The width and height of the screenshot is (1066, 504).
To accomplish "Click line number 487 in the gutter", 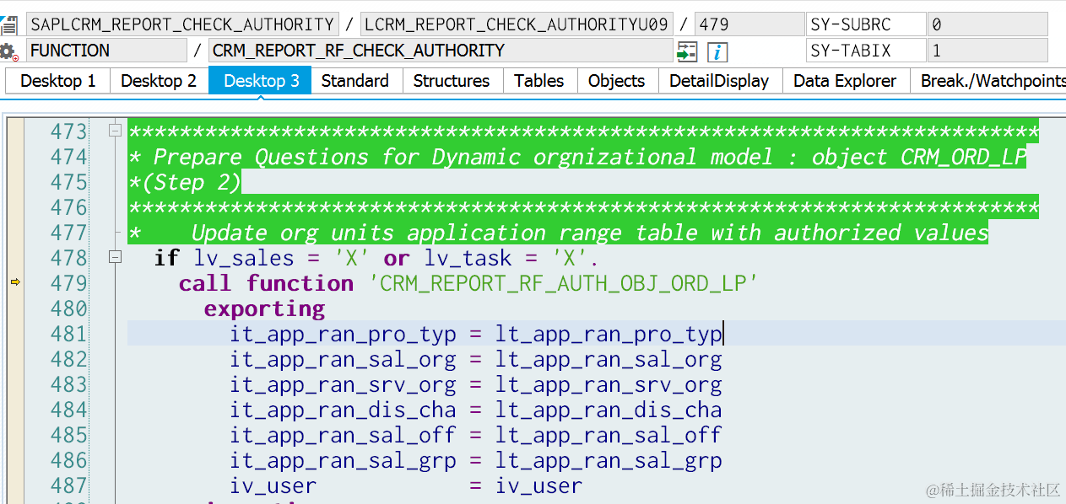I will point(68,485).
